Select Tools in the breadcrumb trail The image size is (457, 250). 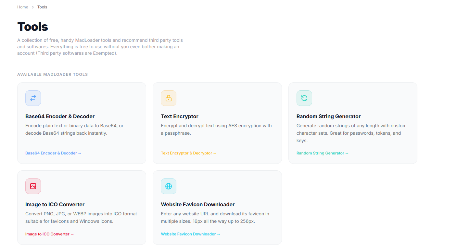pos(42,7)
